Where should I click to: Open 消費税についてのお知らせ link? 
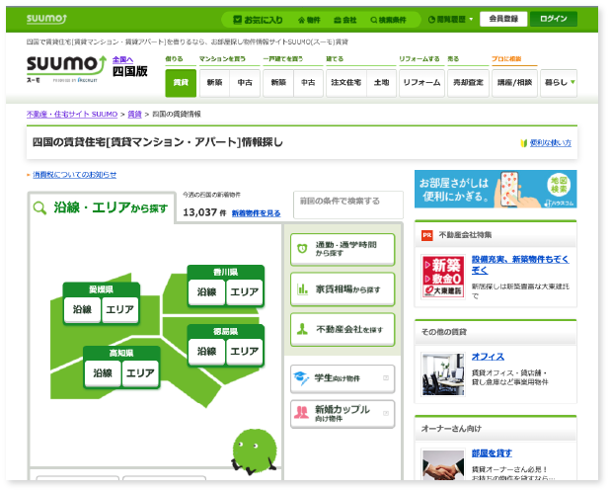[75, 175]
